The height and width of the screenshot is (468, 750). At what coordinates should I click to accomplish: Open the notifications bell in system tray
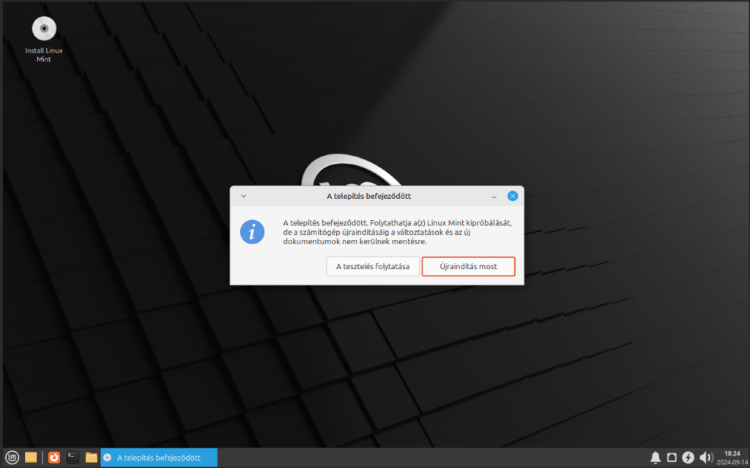coord(656,458)
